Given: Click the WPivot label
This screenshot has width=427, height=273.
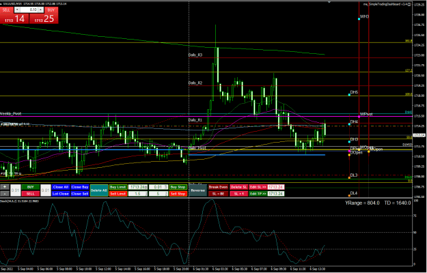Looking at the screenshot, I should click(x=366, y=114).
